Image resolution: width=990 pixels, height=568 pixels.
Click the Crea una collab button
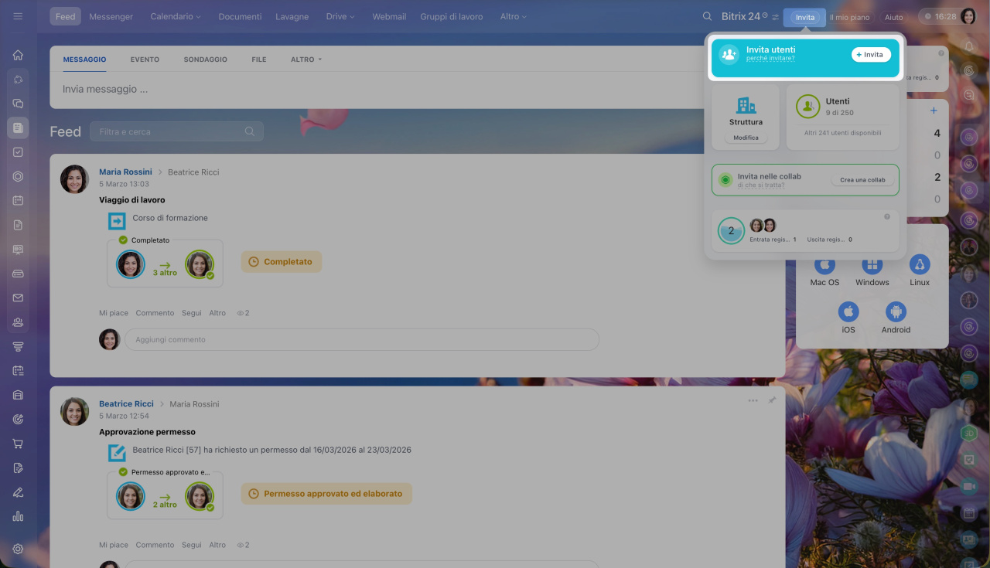pyautogui.click(x=862, y=180)
